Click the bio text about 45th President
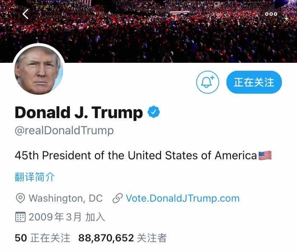 tap(136, 155)
